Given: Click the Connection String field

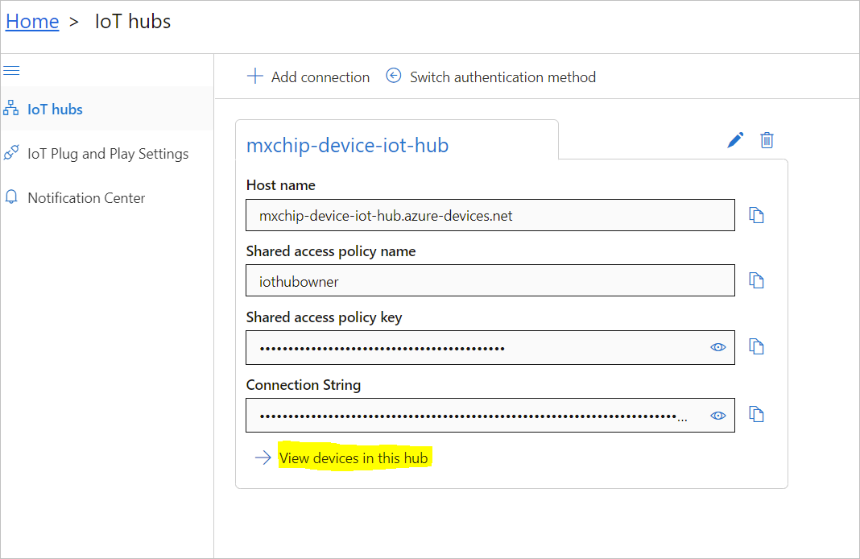Looking at the screenshot, I should 490,416.
